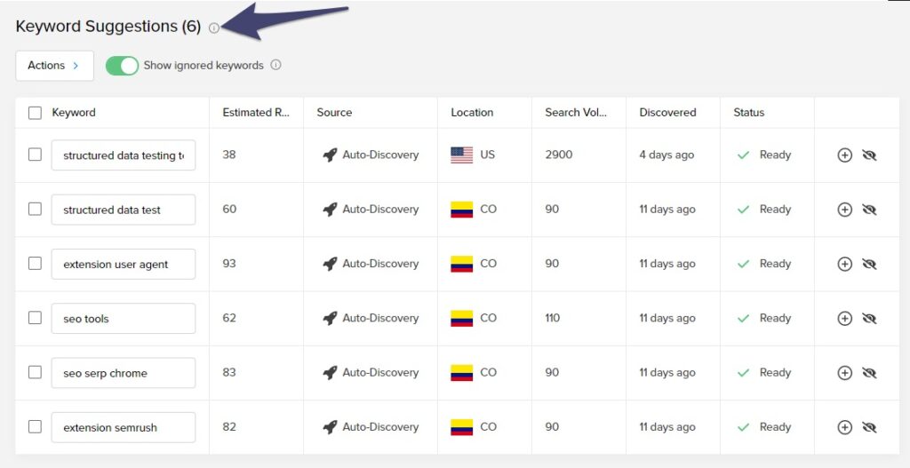910x468 pixels.
Task: Click info icon next to Keyword Suggestions
Action: 214,28
